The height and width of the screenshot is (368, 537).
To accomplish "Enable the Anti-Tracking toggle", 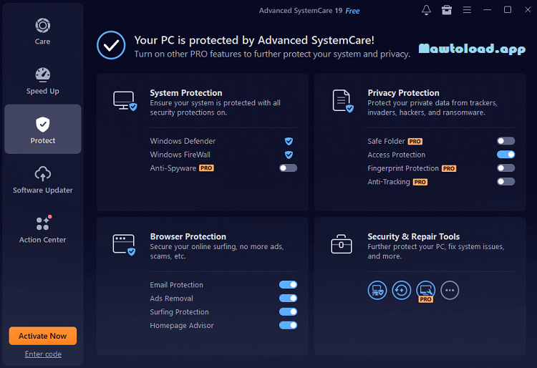I will (x=505, y=181).
